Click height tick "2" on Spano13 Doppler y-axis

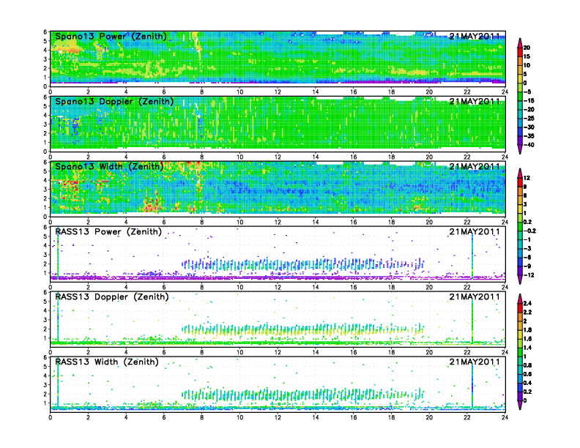click(45, 133)
